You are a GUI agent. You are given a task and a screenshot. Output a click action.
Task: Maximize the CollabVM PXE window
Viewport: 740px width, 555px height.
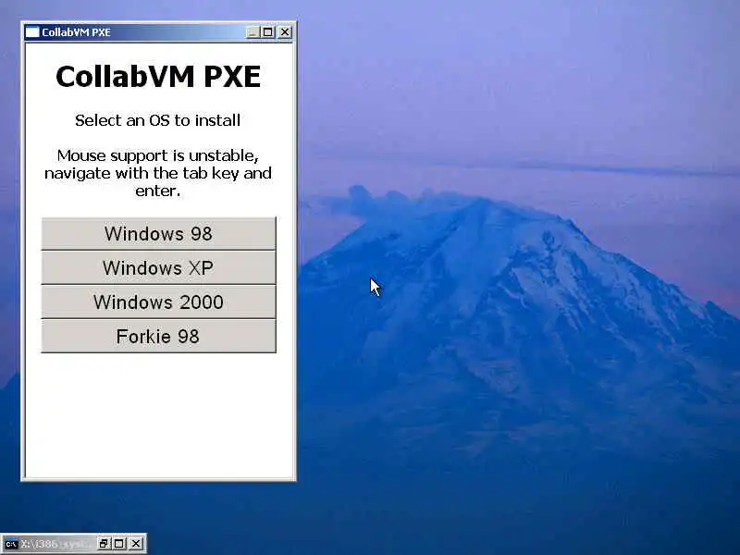coord(267,32)
